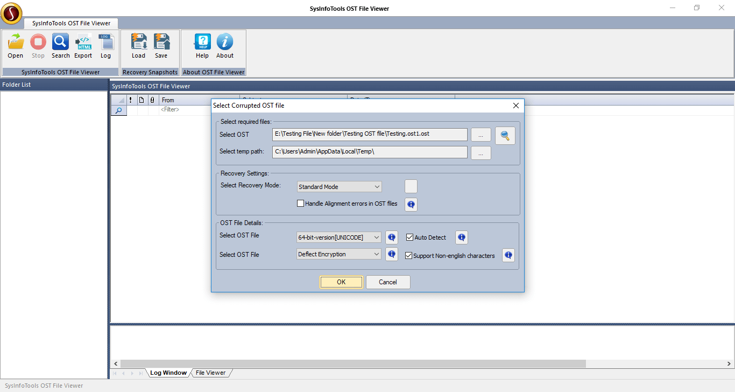Click the Search magnifier toolbar icon
Image resolution: width=735 pixels, height=392 pixels.
click(60, 43)
